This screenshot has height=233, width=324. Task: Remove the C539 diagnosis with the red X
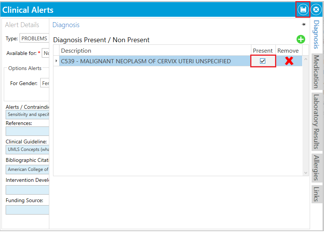pos(289,61)
